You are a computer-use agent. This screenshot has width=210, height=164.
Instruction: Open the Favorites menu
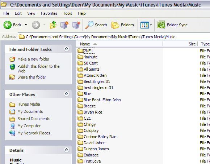pyautogui.click(x=49, y=13)
